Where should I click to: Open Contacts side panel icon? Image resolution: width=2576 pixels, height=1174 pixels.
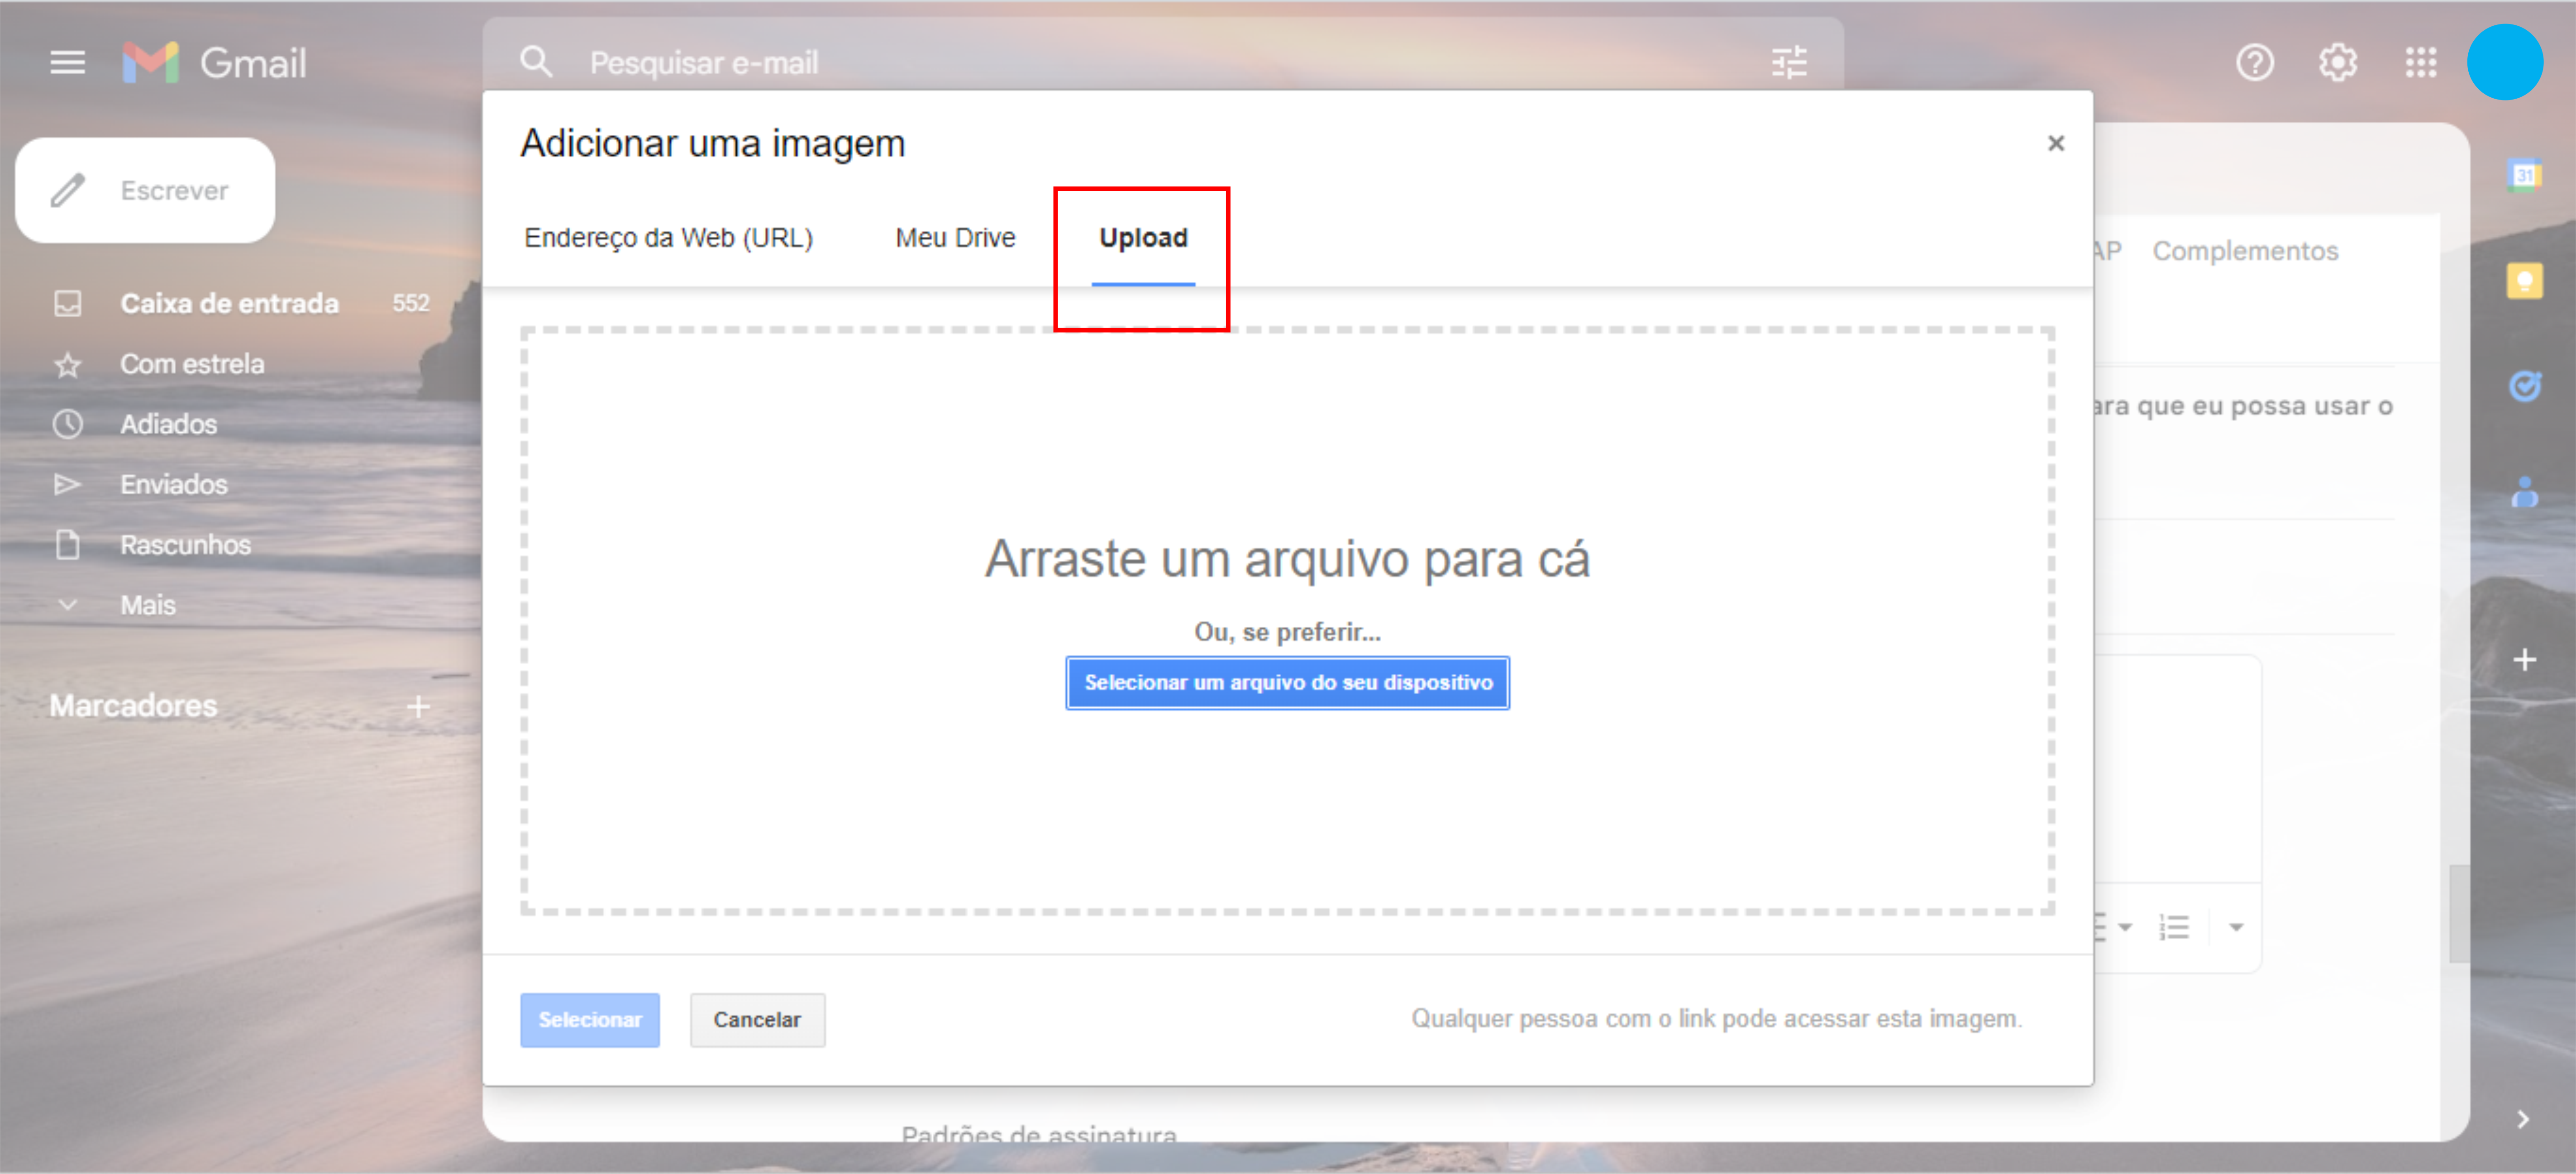(x=2524, y=492)
